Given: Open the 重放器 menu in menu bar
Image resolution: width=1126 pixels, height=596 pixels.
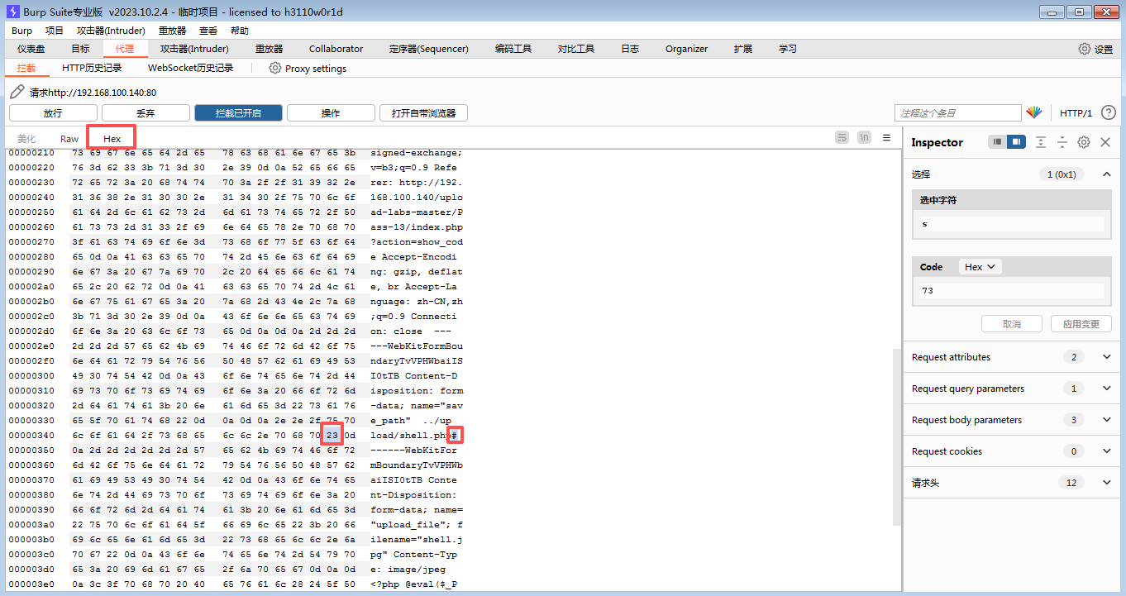Looking at the screenshot, I should pyautogui.click(x=172, y=31).
